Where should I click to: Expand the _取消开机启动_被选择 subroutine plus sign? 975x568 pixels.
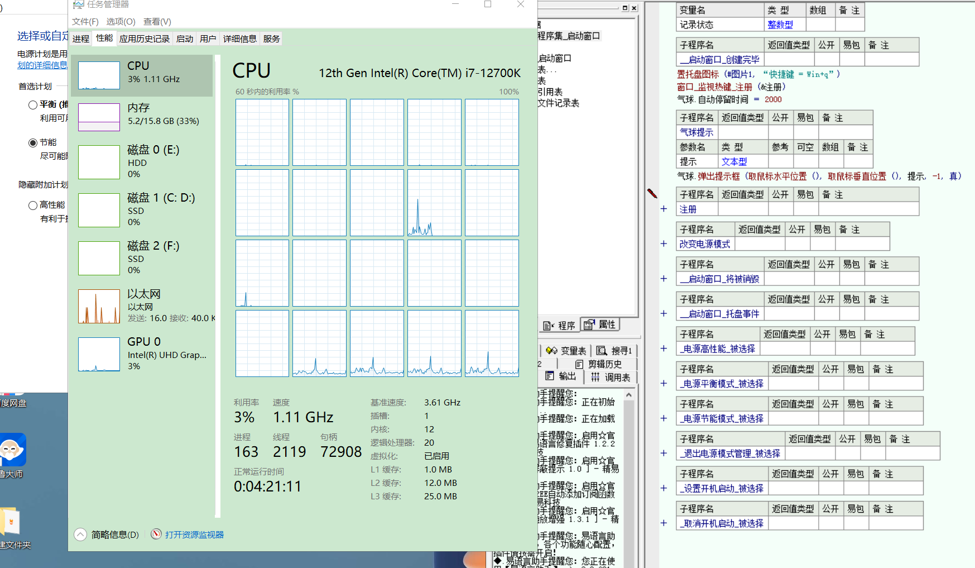[x=664, y=523]
